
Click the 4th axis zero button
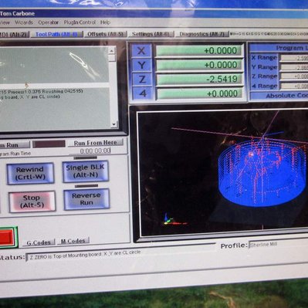142,93
